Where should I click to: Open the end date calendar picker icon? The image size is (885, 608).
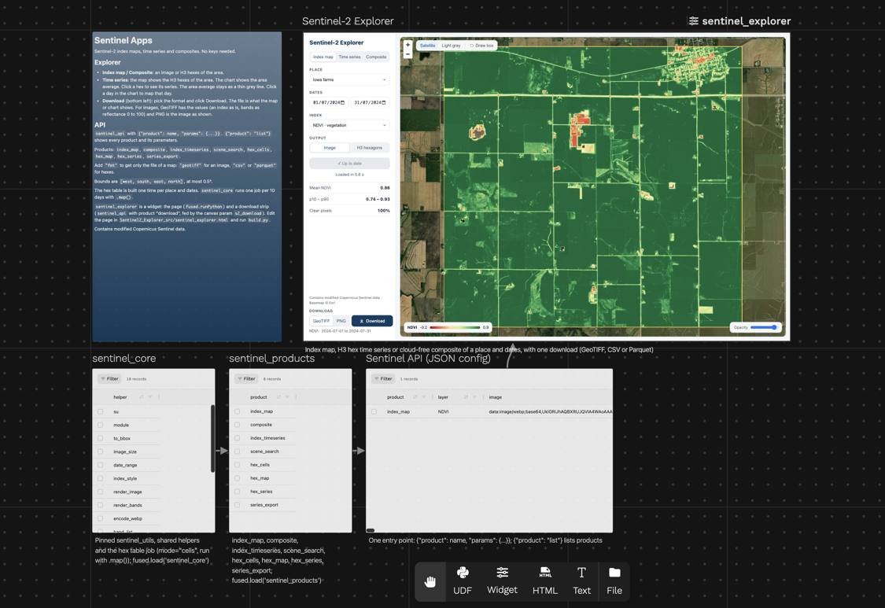tap(383, 103)
